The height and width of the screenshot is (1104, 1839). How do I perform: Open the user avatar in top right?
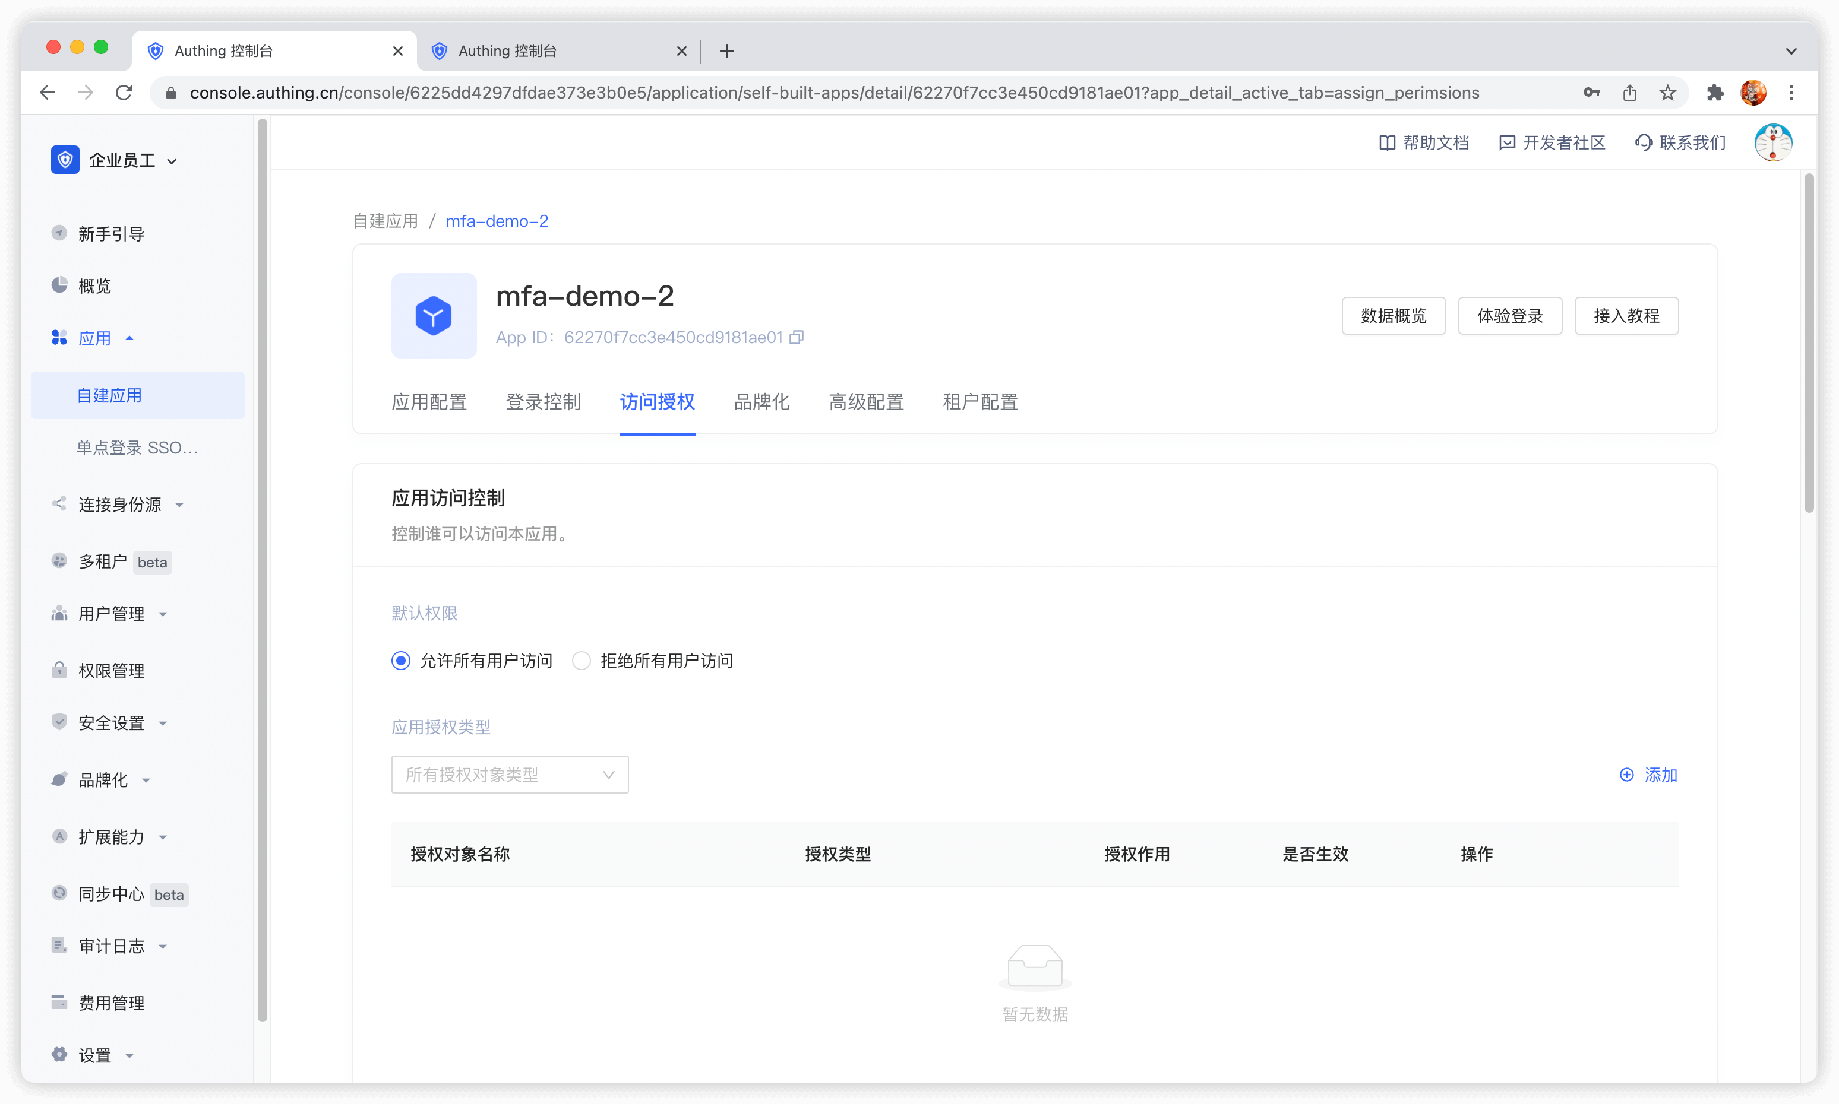tap(1772, 142)
